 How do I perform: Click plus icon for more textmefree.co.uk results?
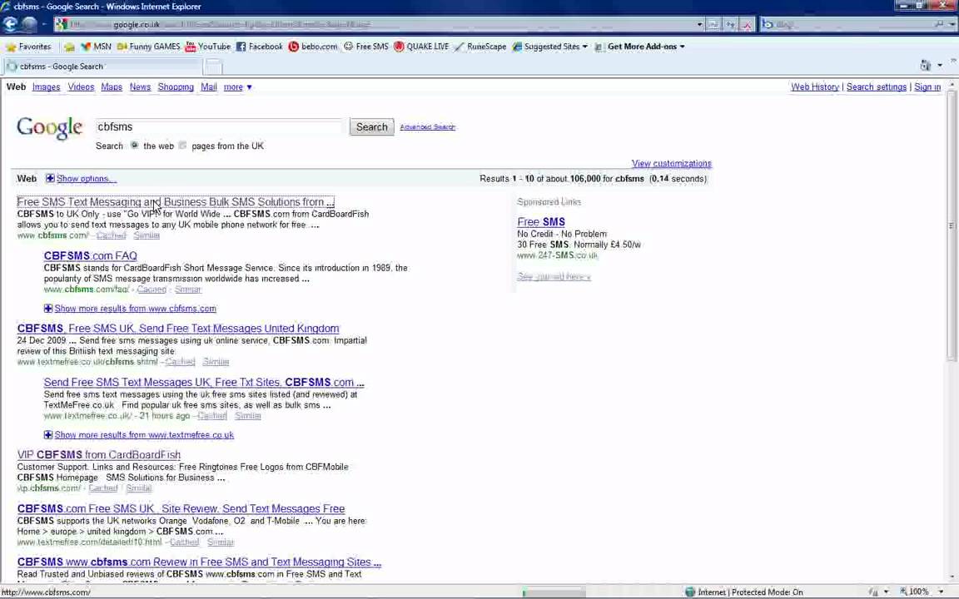tap(47, 434)
